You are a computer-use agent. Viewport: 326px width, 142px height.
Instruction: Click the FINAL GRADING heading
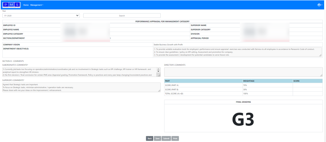[243, 102]
